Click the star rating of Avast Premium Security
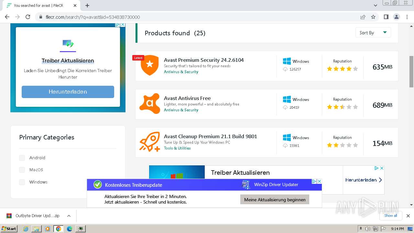Image resolution: width=414 pixels, height=233 pixels. pos(342,69)
